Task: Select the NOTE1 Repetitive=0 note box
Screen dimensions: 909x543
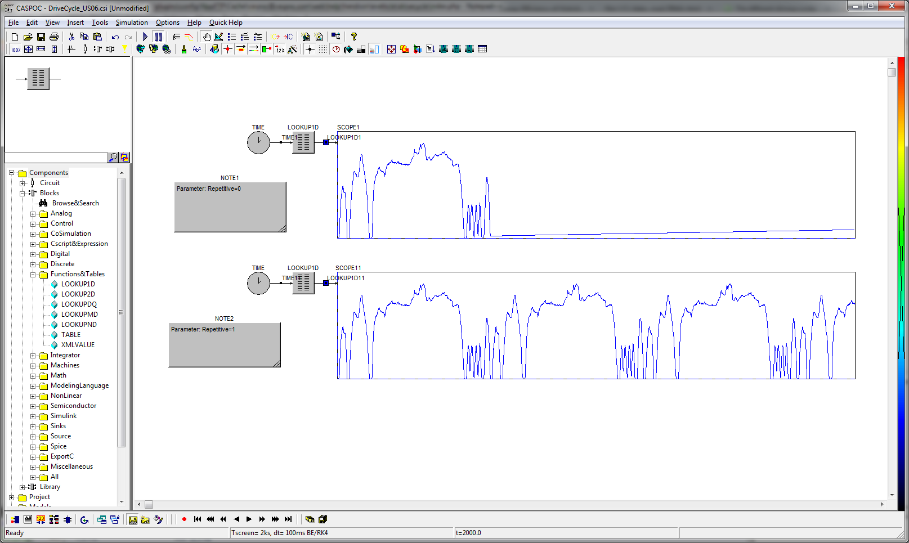Action: click(230, 207)
